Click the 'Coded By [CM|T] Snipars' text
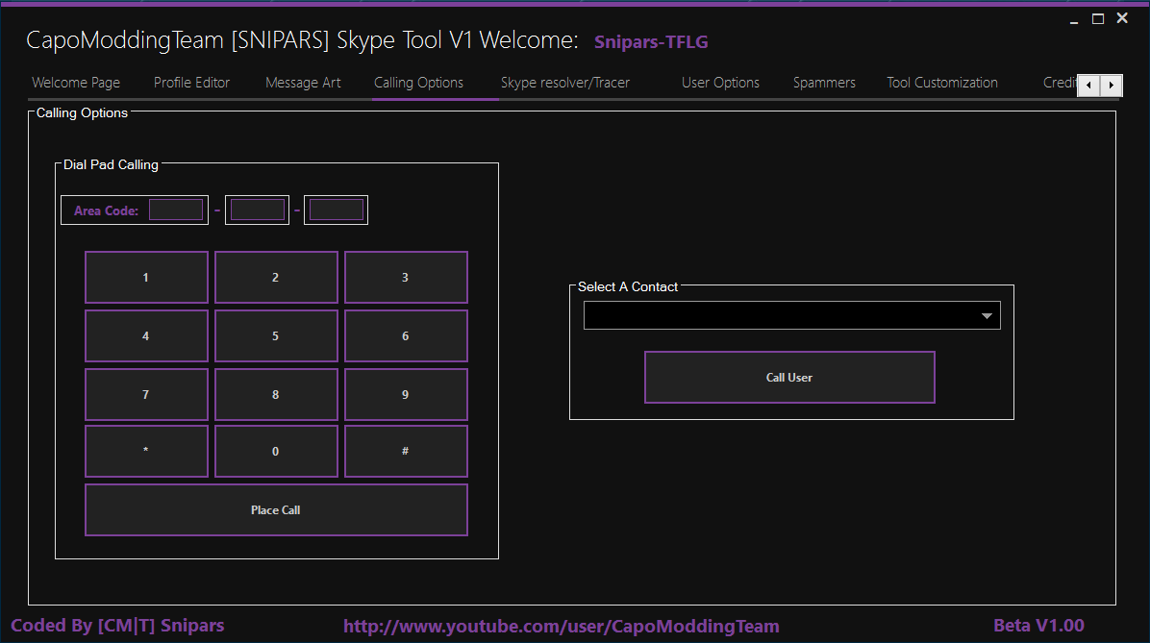This screenshot has width=1150, height=643. (x=117, y=626)
